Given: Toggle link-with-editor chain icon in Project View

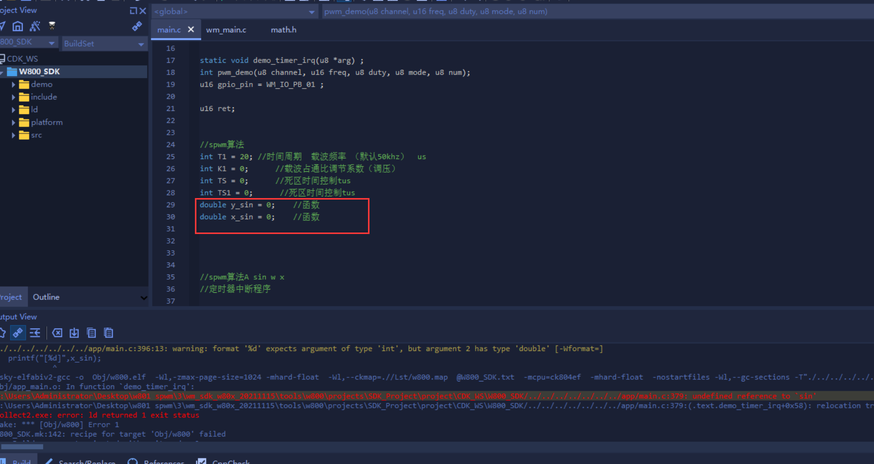Looking at the screenshot, I should (137, 26).
